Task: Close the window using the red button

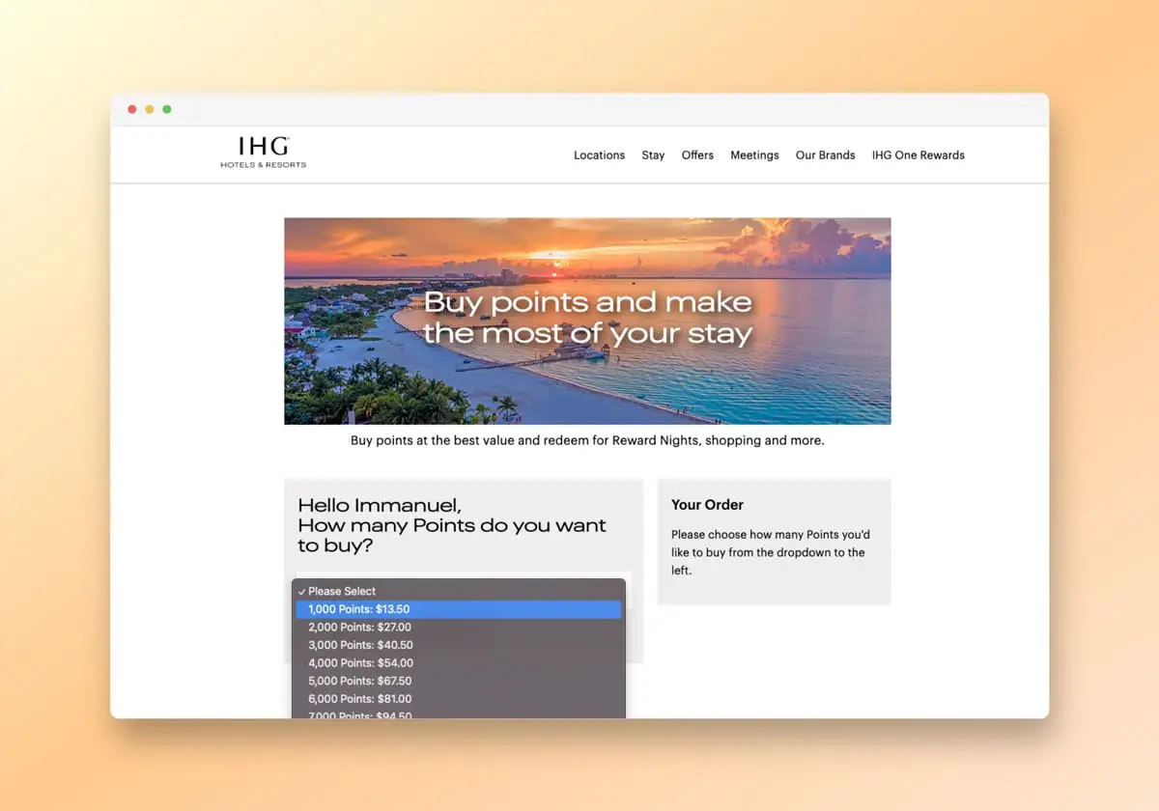Action: pos(131,109)
